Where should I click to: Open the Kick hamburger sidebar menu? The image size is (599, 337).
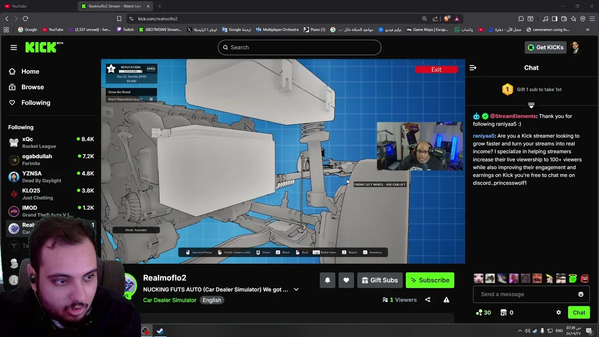pos(14,47)
